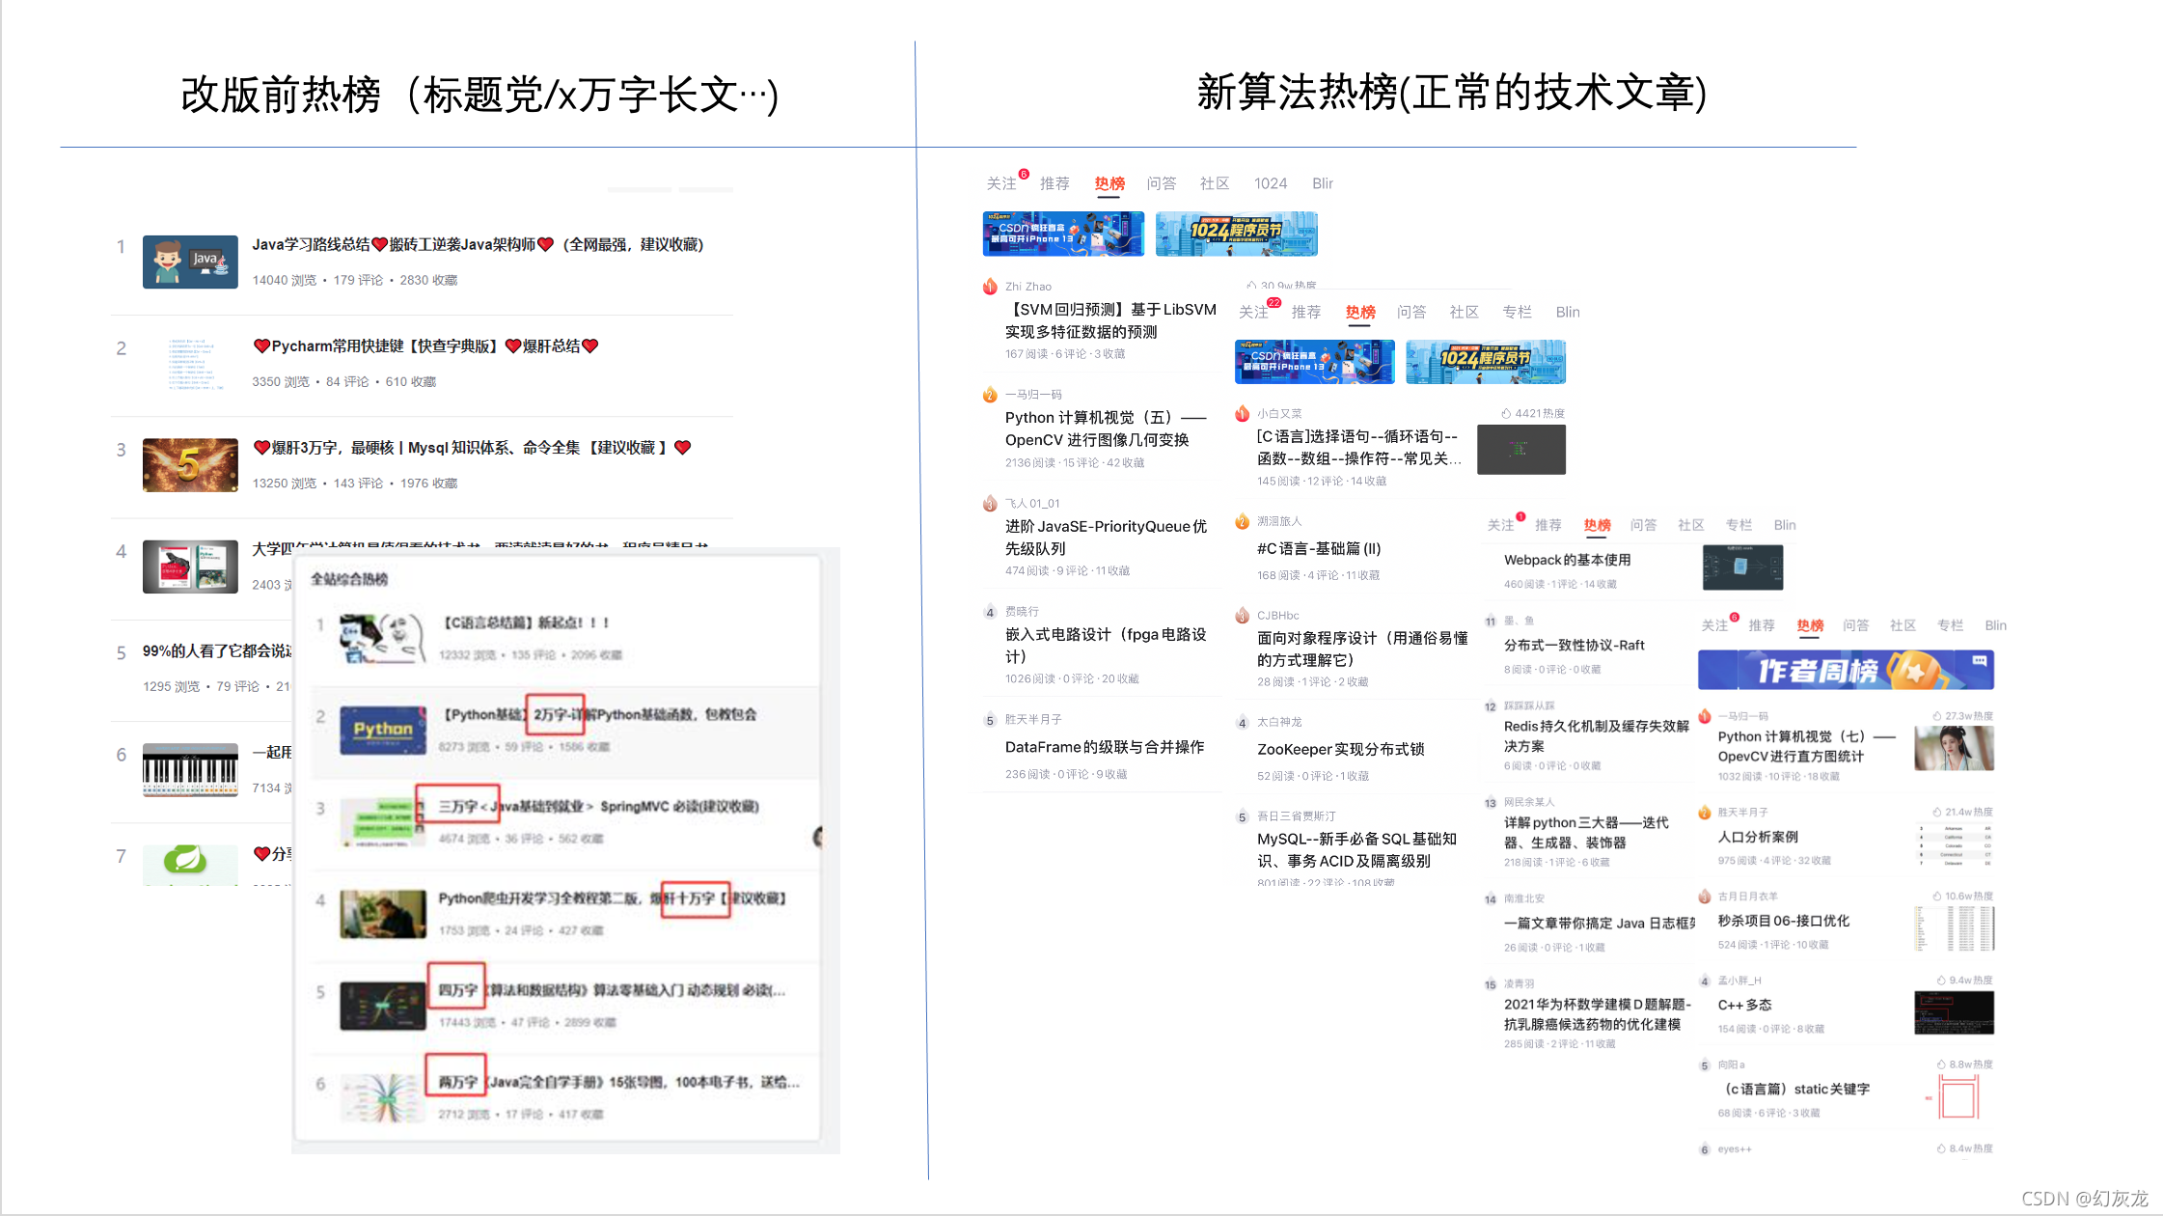Open DataFrame的级联与合并操作 article

pyautogui.click(x=1105, y=747)
